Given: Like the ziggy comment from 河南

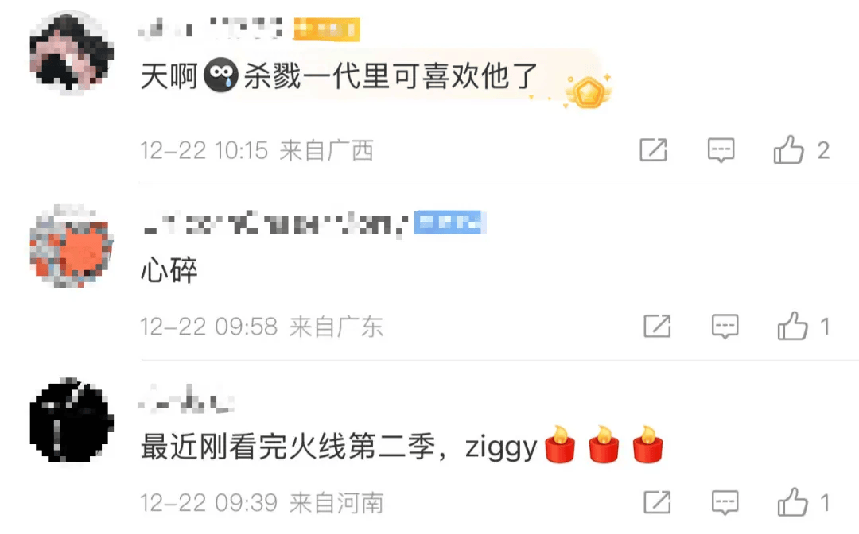Looking at the screenshot, I should point(792,502).
